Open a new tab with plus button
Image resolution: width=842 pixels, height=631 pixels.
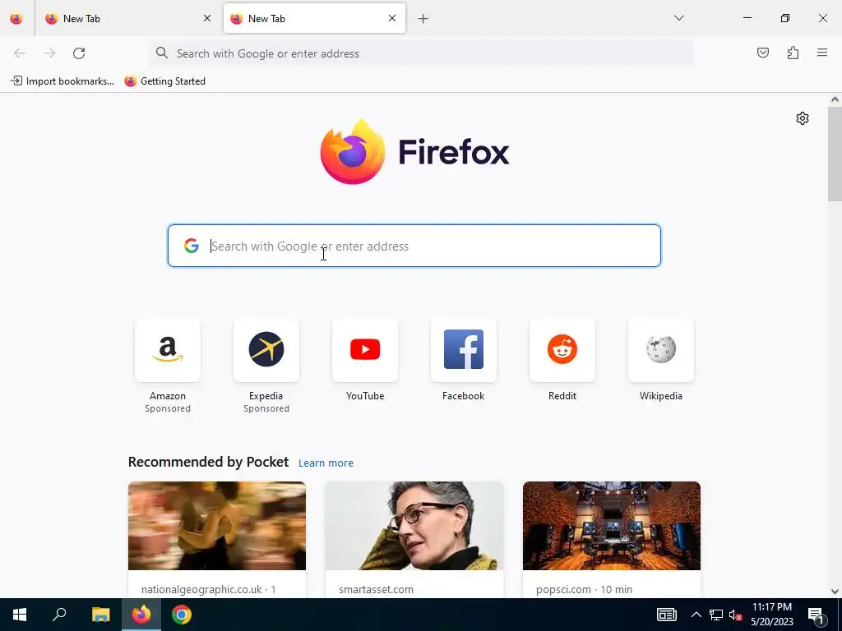423,19
